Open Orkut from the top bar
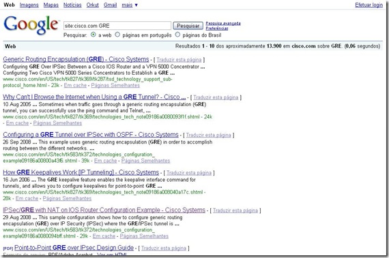The width and height of the screenshot is (389, 258). point(93,5)
